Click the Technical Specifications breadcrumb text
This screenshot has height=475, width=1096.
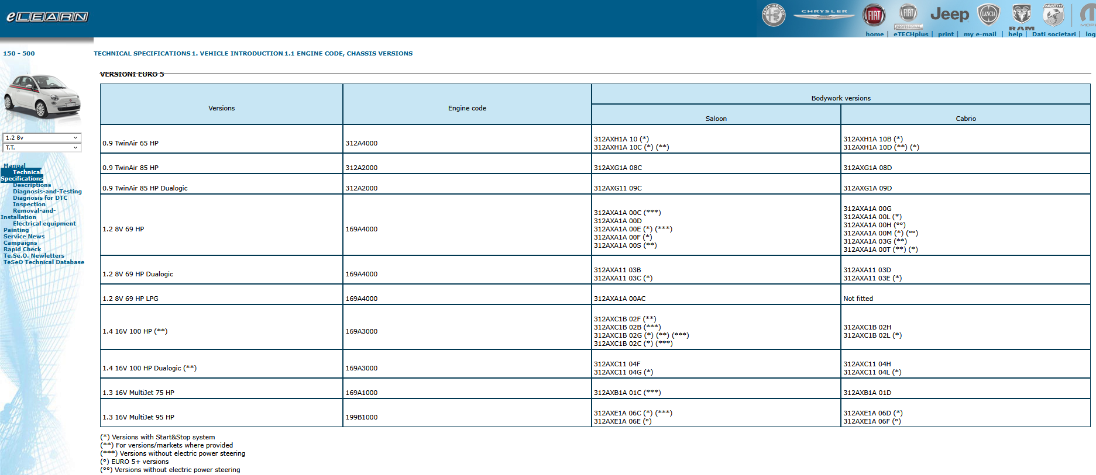[x=142, y=54]
